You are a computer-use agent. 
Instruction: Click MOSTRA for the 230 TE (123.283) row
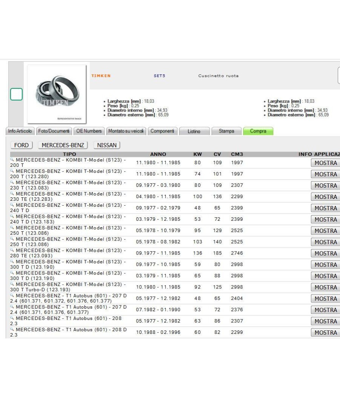[x=326, y=197]
